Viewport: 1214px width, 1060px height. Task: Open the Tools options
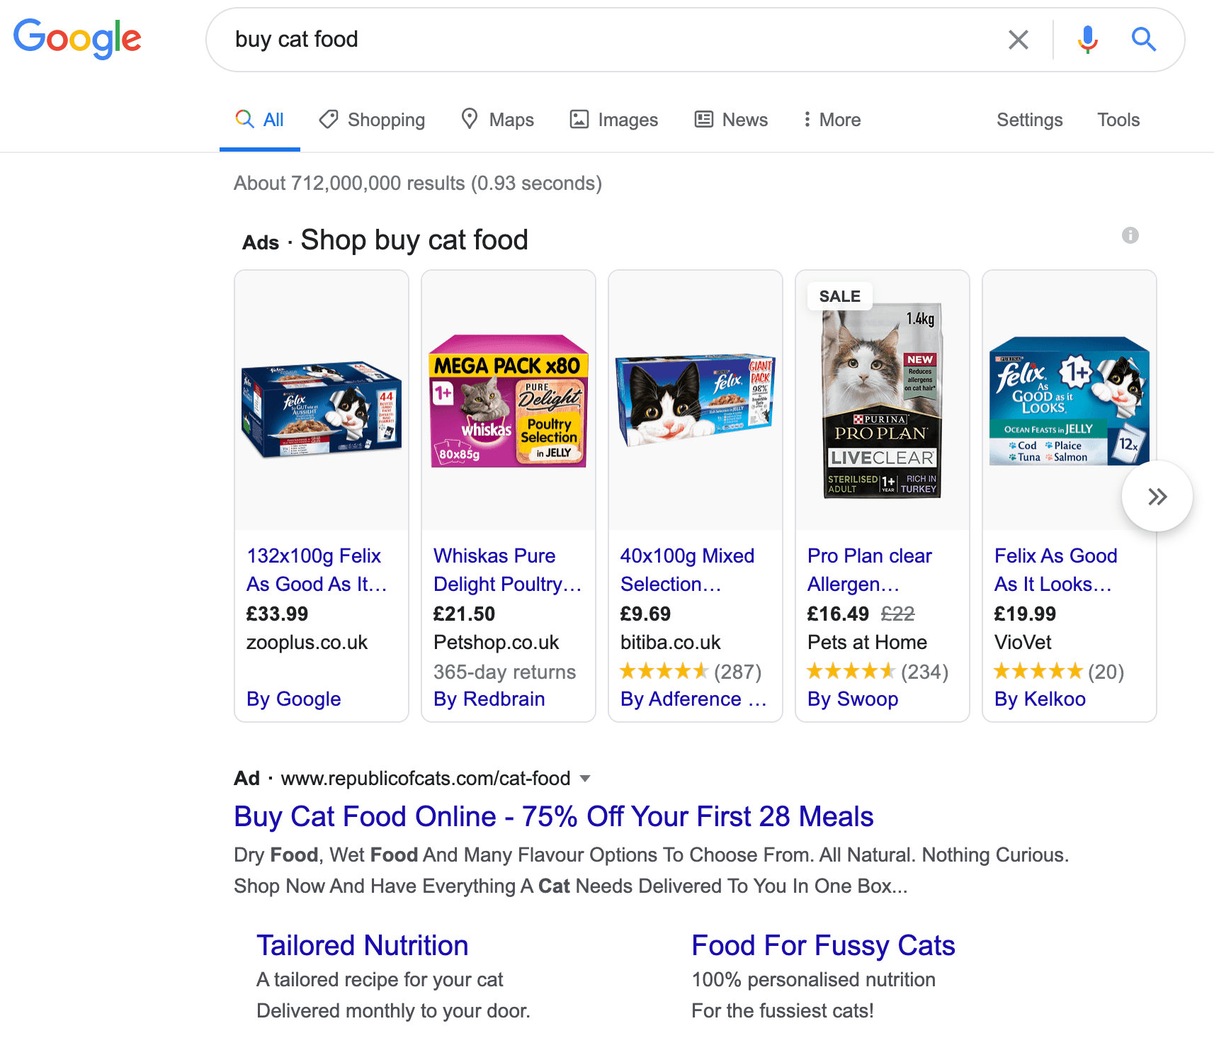coord(1118,120)
